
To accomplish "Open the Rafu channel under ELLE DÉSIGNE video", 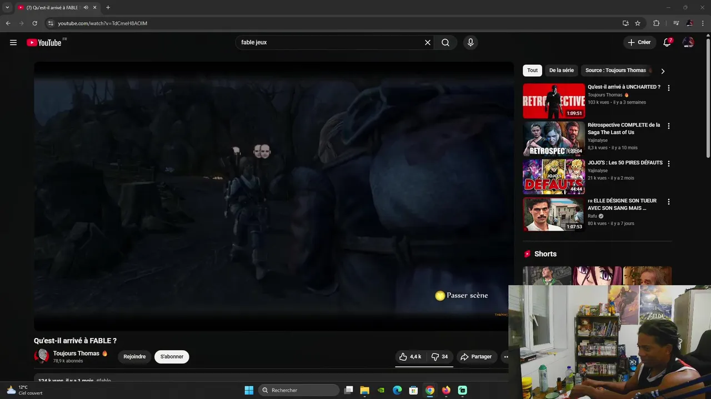I will 592,216.
